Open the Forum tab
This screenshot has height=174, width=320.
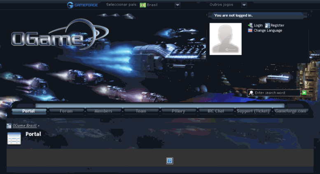pyautogui.click(x=66, y=111)
